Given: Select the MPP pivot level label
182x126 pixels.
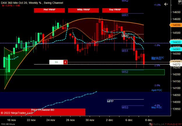Looking at the screenshot, I should pyautogui.click(x=110, y=101).
